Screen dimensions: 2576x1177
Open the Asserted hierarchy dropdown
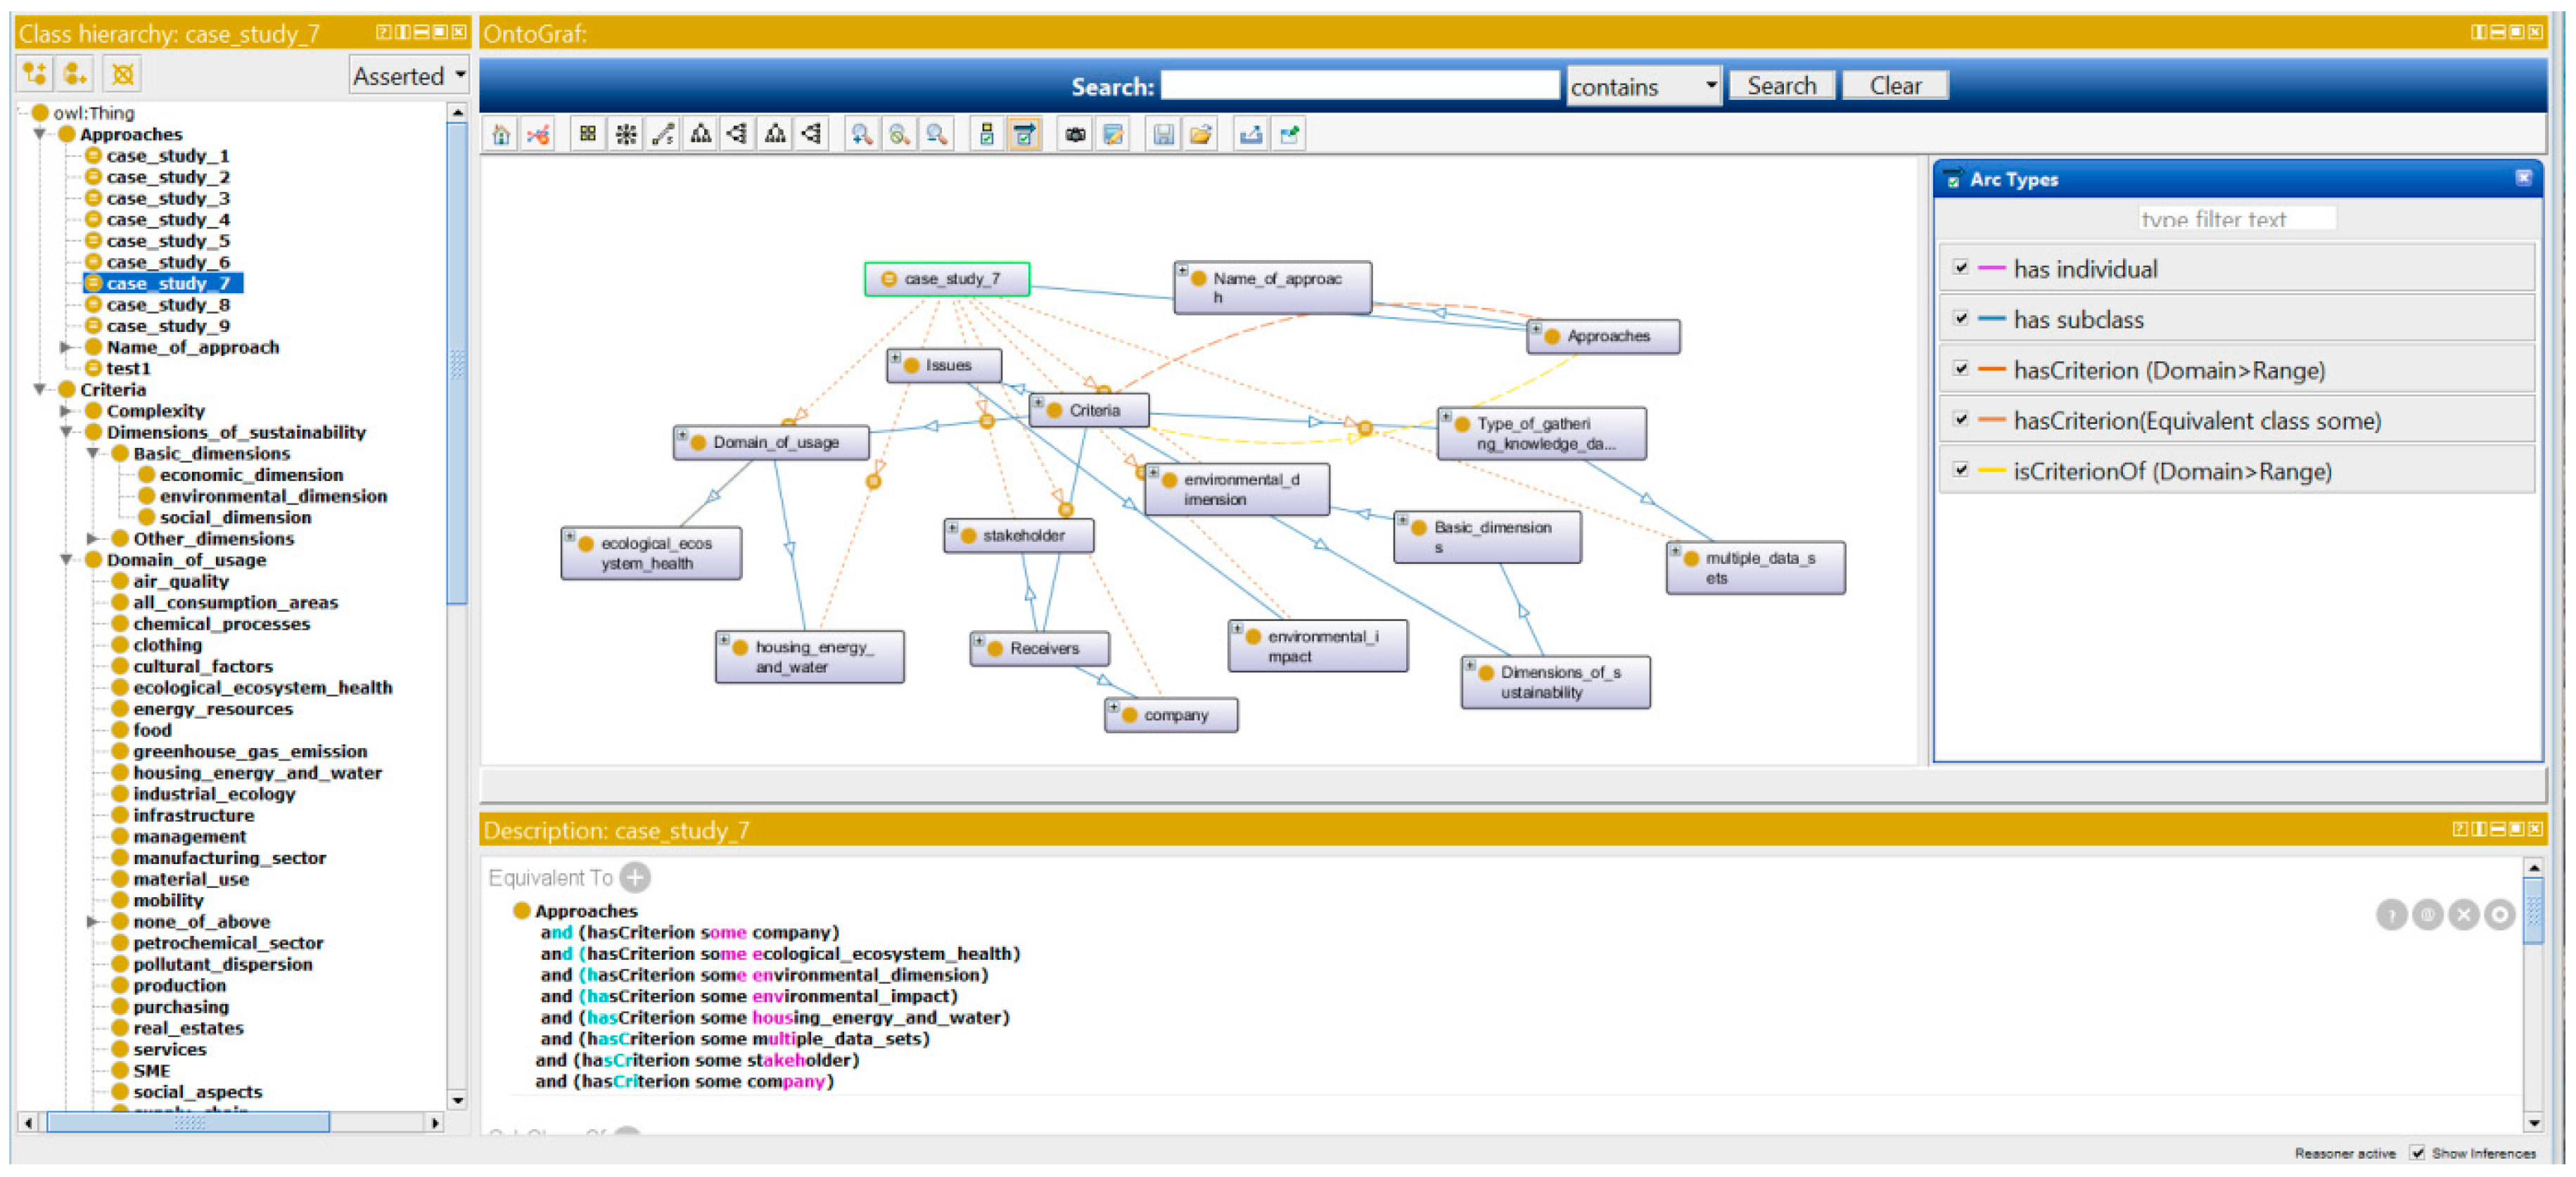409,76
